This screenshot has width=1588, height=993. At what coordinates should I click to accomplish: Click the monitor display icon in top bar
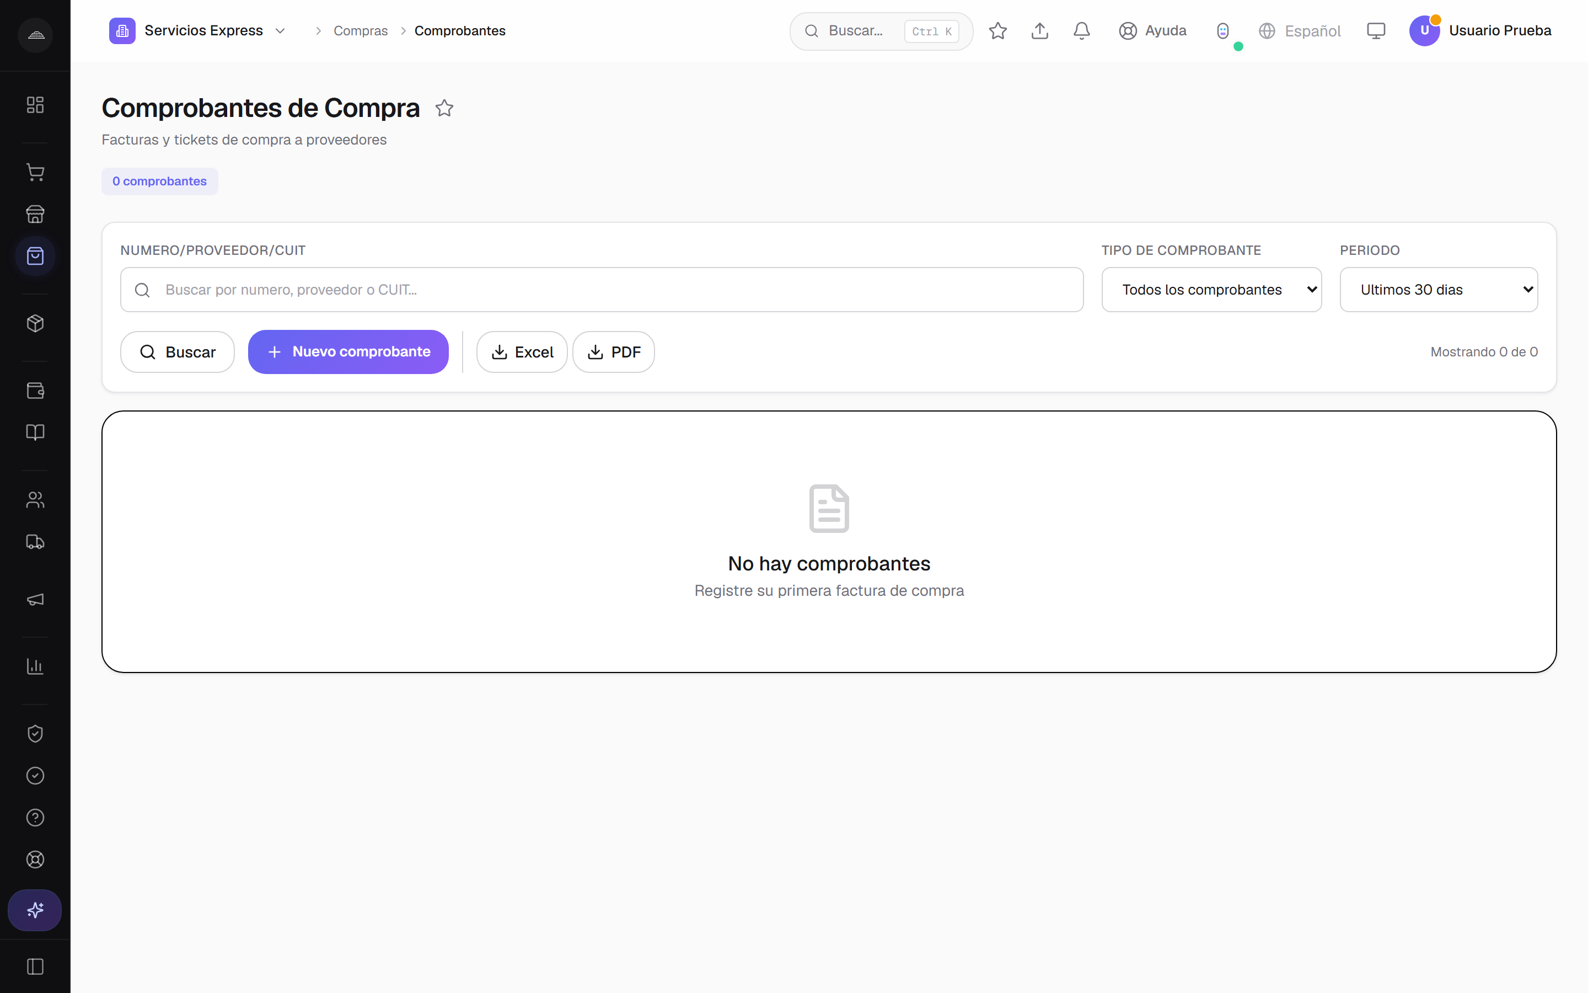[1375, 31]
